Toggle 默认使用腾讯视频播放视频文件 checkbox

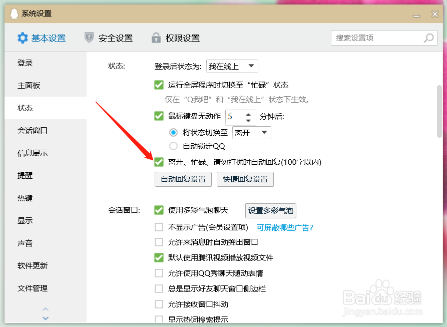159,257
